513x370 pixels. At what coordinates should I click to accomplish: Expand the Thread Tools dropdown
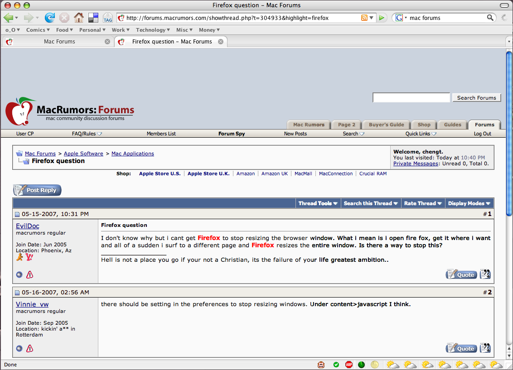pos(318,203)
